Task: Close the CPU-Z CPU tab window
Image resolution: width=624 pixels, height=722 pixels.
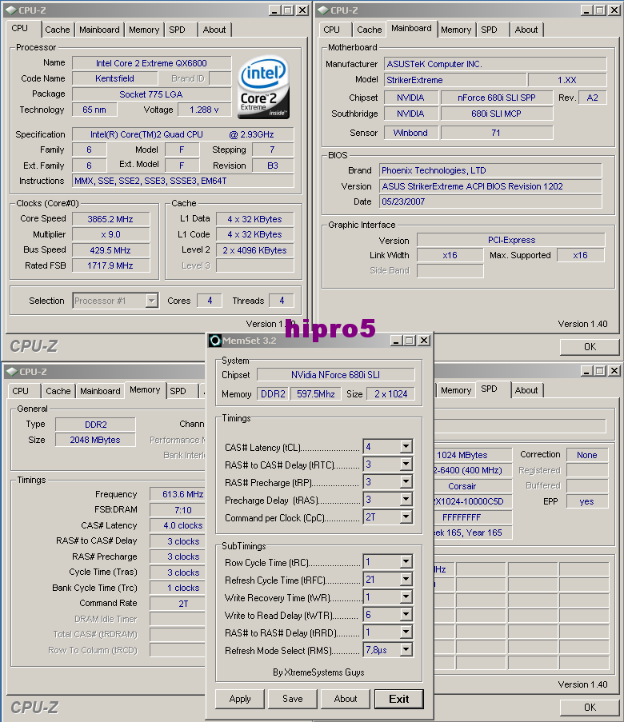Action: tap(302, 10)
